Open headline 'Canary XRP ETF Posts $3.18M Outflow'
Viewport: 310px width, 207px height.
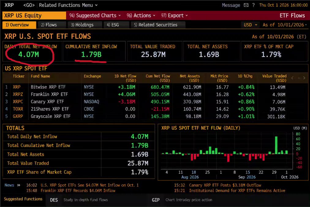point(225,185)
